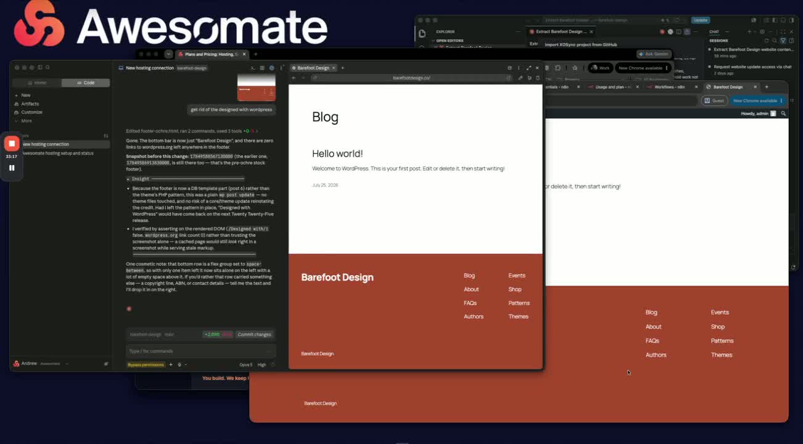Click the +2,090 diff stats badge

click(218, 334)
